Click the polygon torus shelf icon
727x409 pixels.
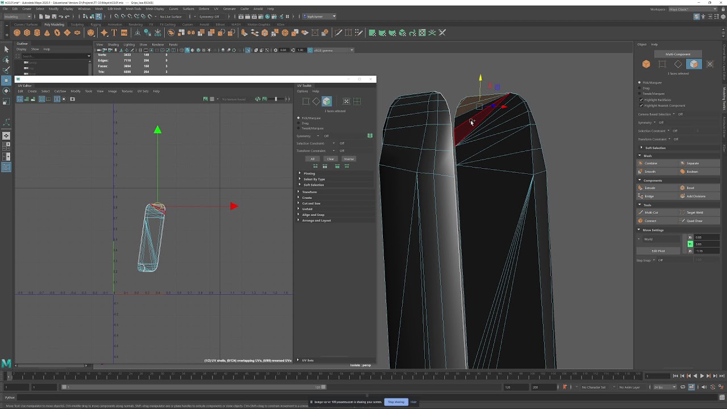click(57, 32)
